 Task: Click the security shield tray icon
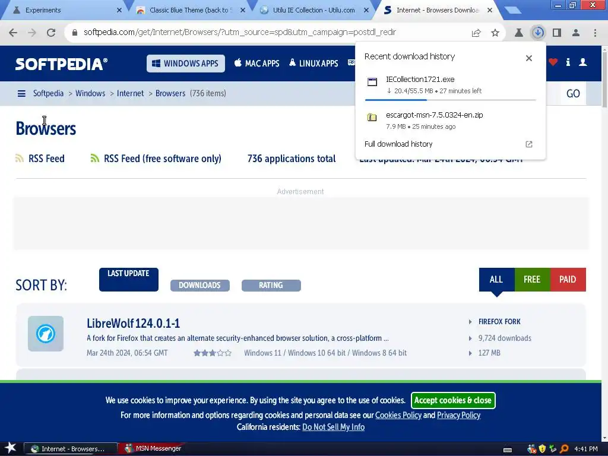pos(543,449)
